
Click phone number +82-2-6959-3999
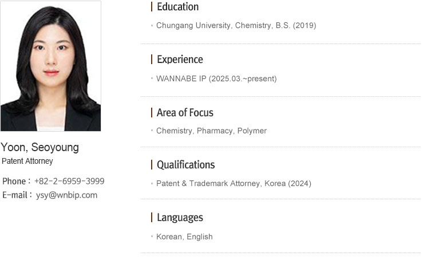coord(69,182)
